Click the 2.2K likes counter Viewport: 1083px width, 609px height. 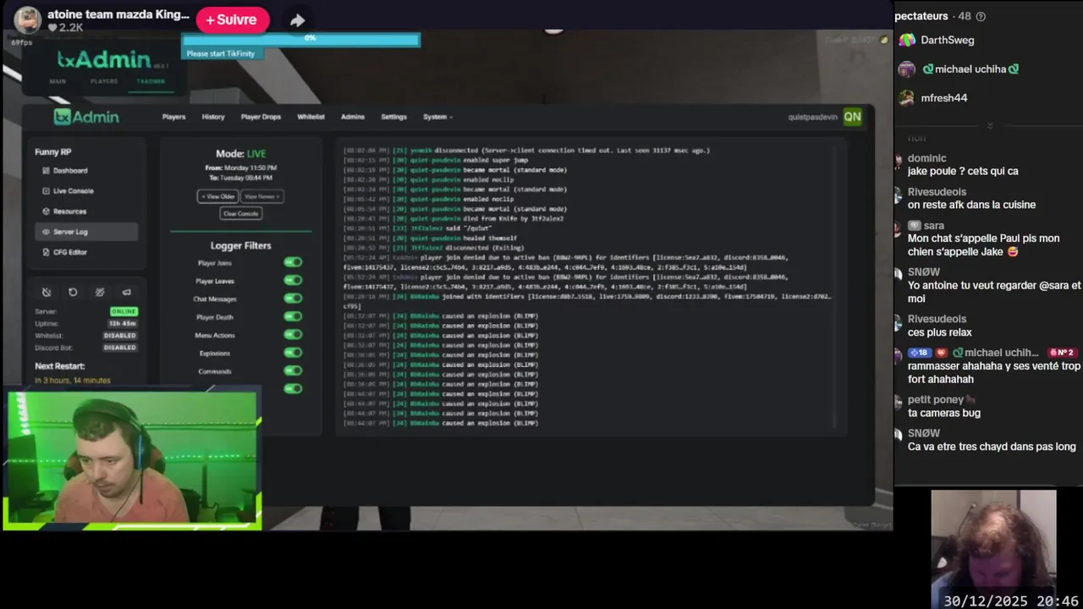tap(66, 28)
